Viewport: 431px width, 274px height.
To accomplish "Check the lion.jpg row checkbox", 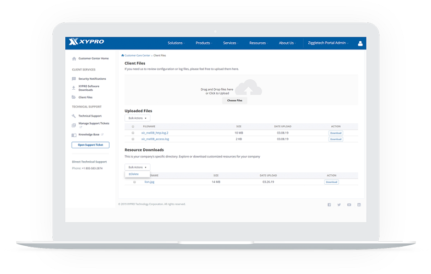I will [x=134, y=182].
